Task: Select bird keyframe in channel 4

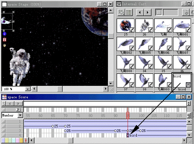Action: pyautogui.click(x=128, y=135)
